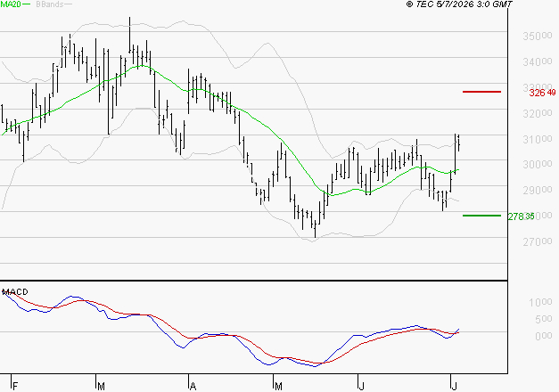
Task: Click the 320.00 price axis label
Action: click(538, 113)
